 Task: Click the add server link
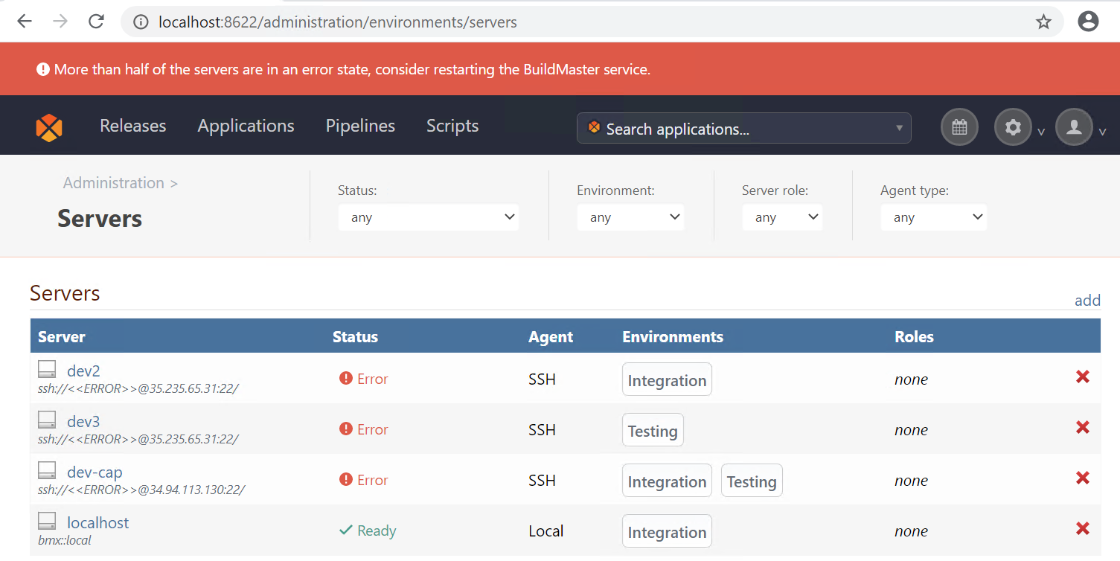1087,301
